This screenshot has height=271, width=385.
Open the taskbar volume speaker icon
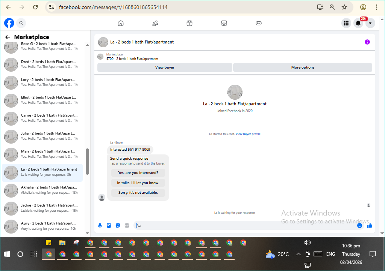pos(308,243)
